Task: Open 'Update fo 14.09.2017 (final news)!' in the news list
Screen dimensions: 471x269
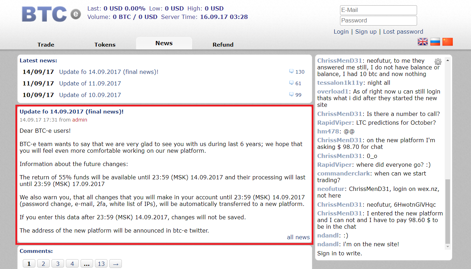Action: [109, 72]
